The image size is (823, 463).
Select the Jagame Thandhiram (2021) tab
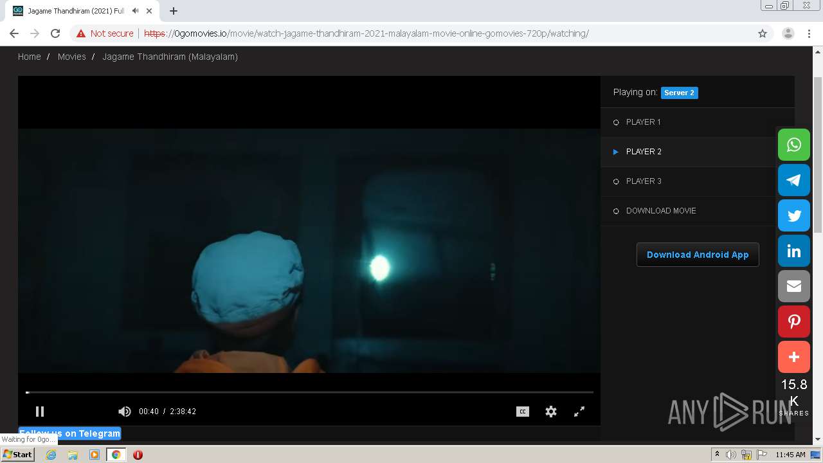(x=76, y=11)
